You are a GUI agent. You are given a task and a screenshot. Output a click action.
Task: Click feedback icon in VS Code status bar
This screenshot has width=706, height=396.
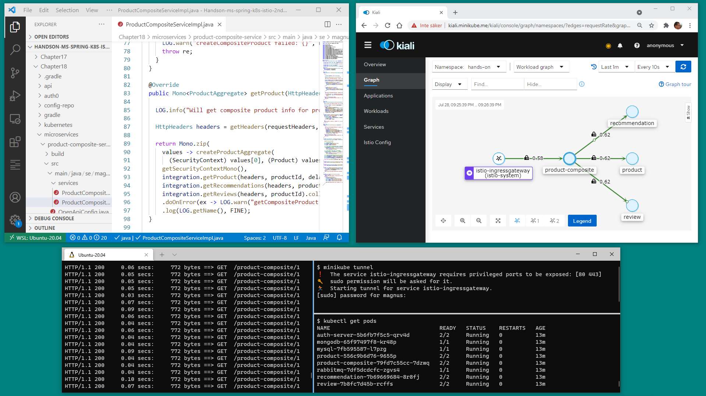coord(326,238)
